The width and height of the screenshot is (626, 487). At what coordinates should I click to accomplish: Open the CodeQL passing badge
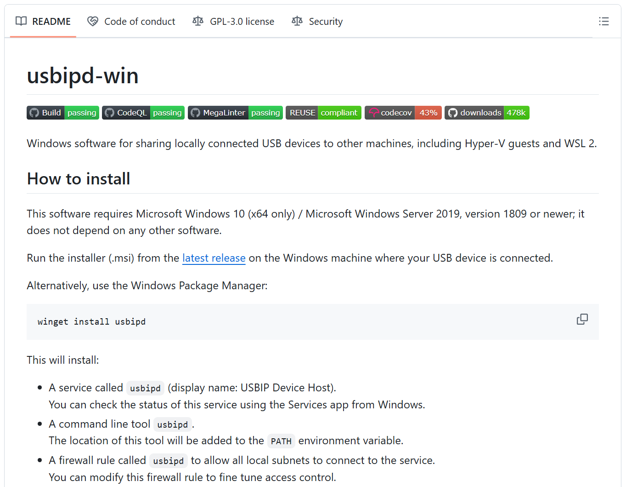click(x=143, y=113)
